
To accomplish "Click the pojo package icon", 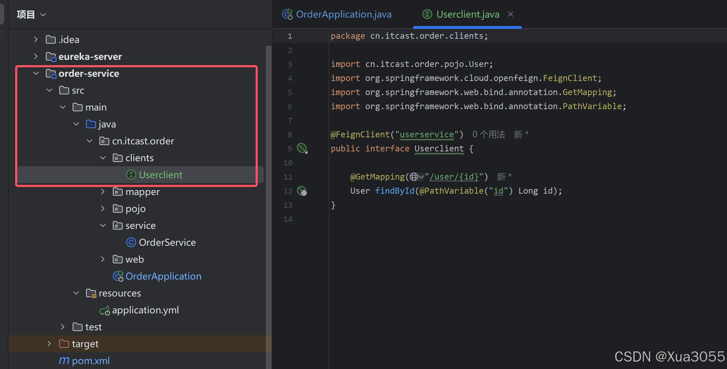I will point(118,208).
